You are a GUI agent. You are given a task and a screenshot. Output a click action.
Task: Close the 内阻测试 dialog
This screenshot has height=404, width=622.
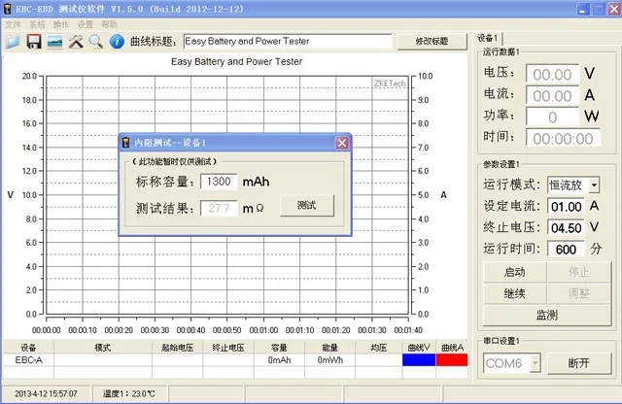click(342, 143)
